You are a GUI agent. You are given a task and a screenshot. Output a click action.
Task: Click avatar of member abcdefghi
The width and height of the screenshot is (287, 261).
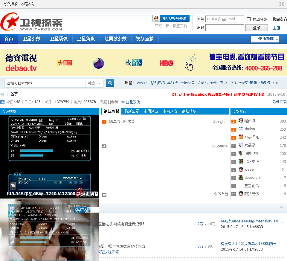pos(241,177)
